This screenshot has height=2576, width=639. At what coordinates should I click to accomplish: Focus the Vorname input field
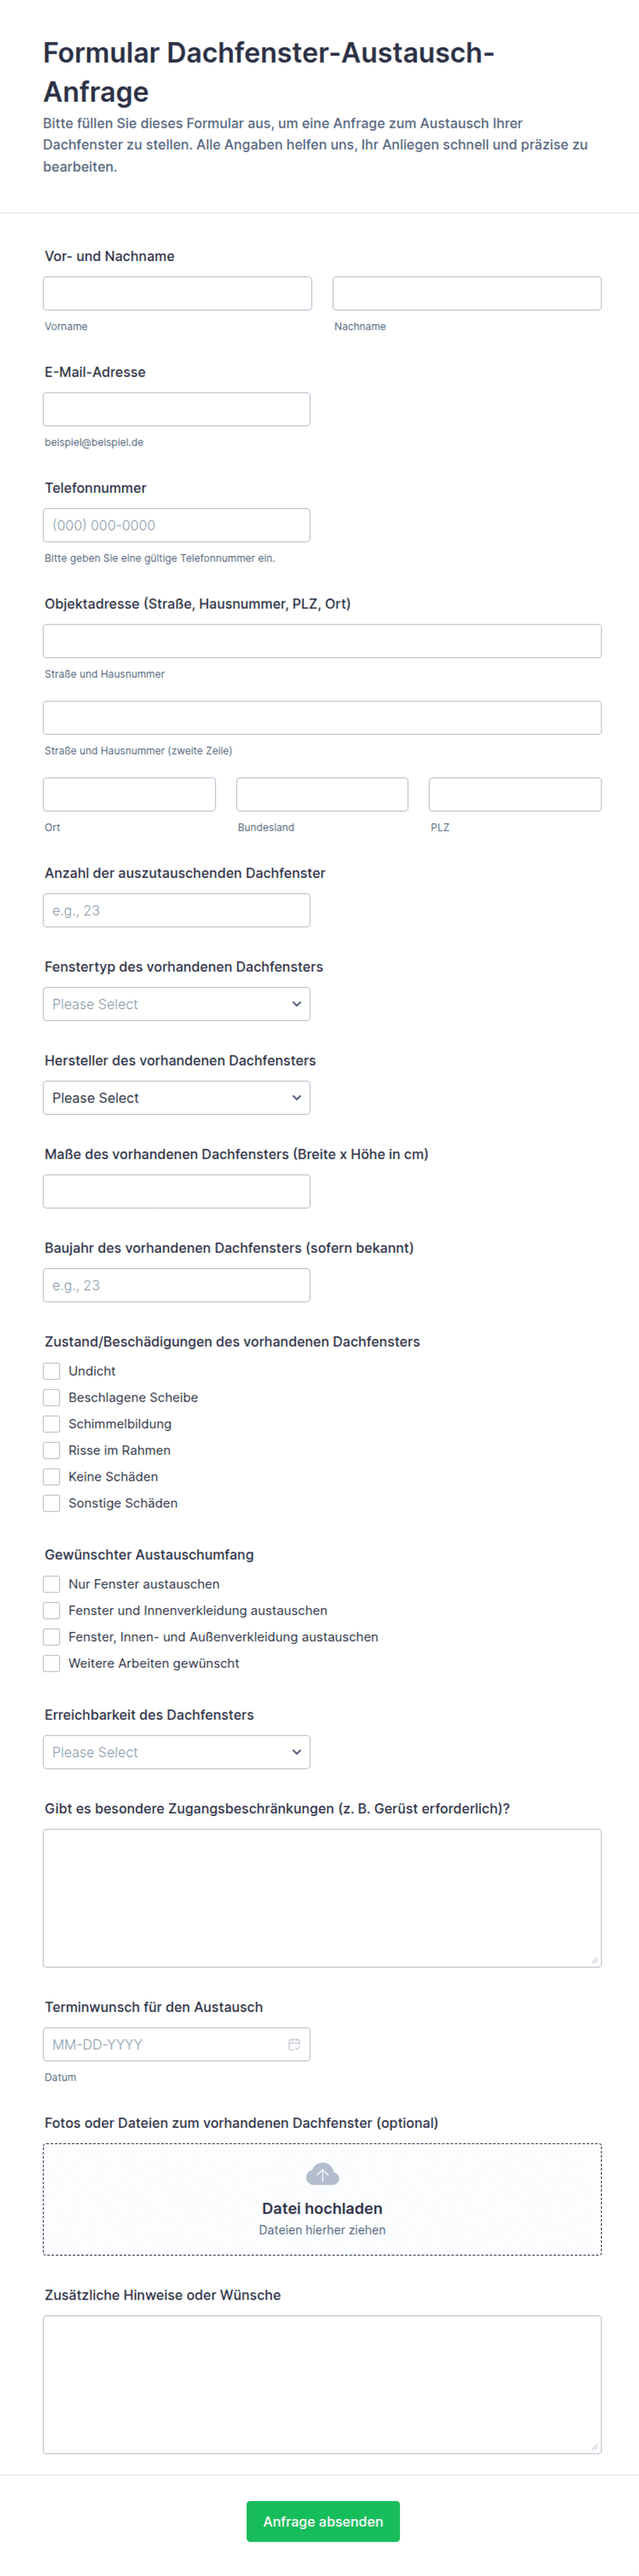pyautogui.click(x=178, y=293)
